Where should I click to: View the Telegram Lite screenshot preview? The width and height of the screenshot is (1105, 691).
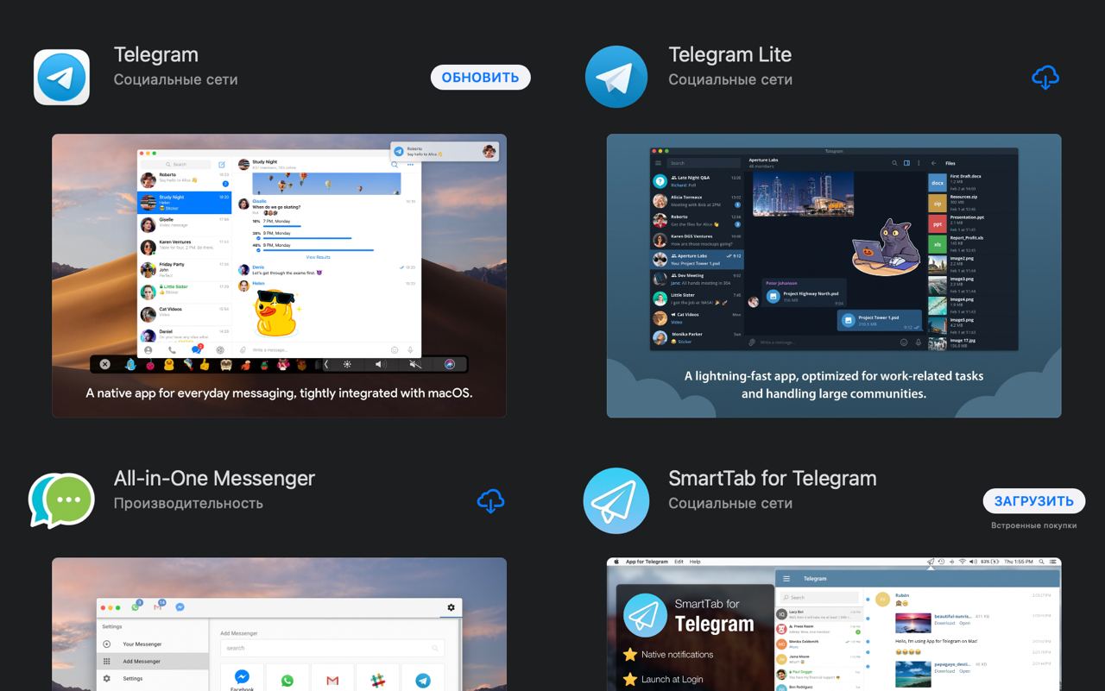coord(834,276)
